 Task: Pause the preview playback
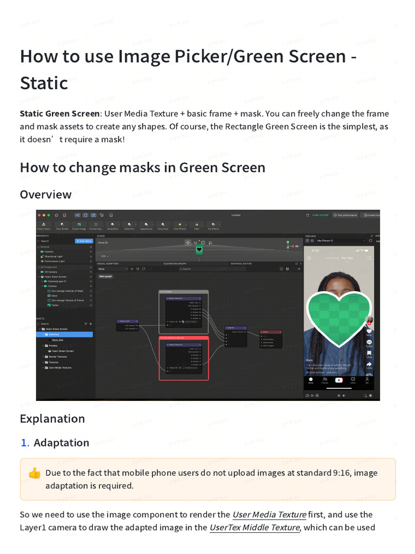pyautogui.click(x=339, y=395)
